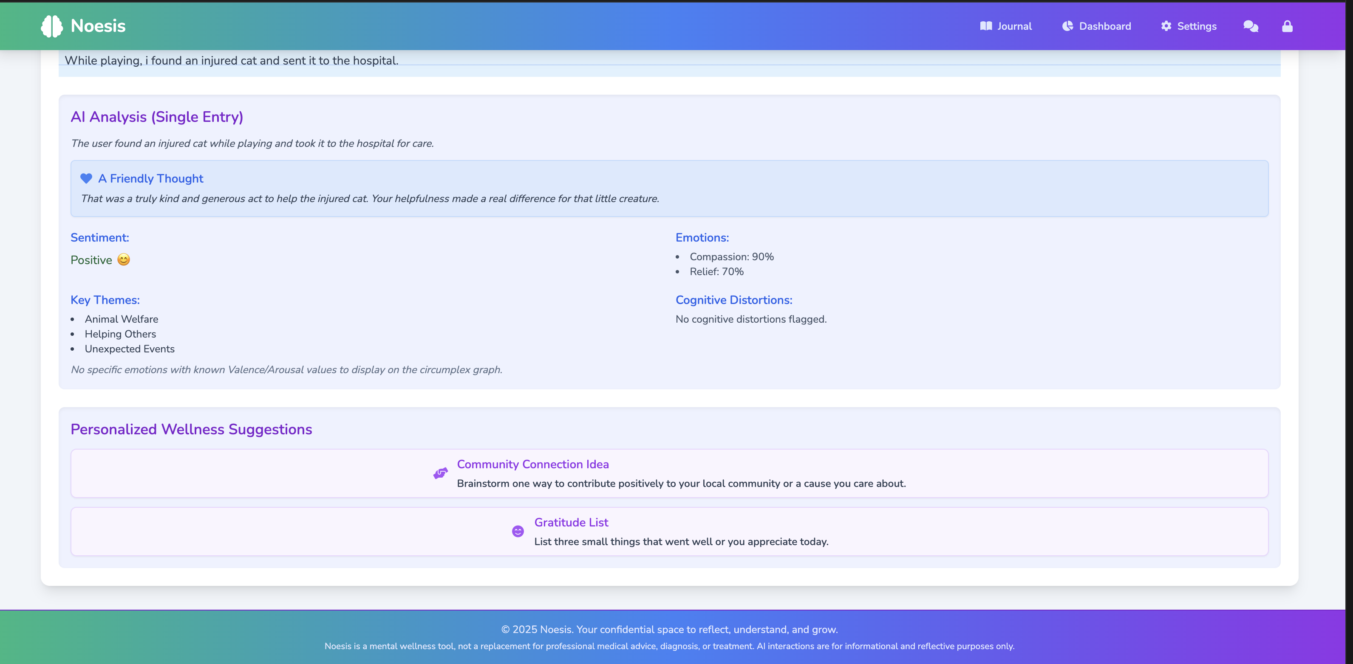Click the Noesis brain logo icon
Viewport: 1353px width, 664px height.
pyautogui.click(x=51, y=26)
